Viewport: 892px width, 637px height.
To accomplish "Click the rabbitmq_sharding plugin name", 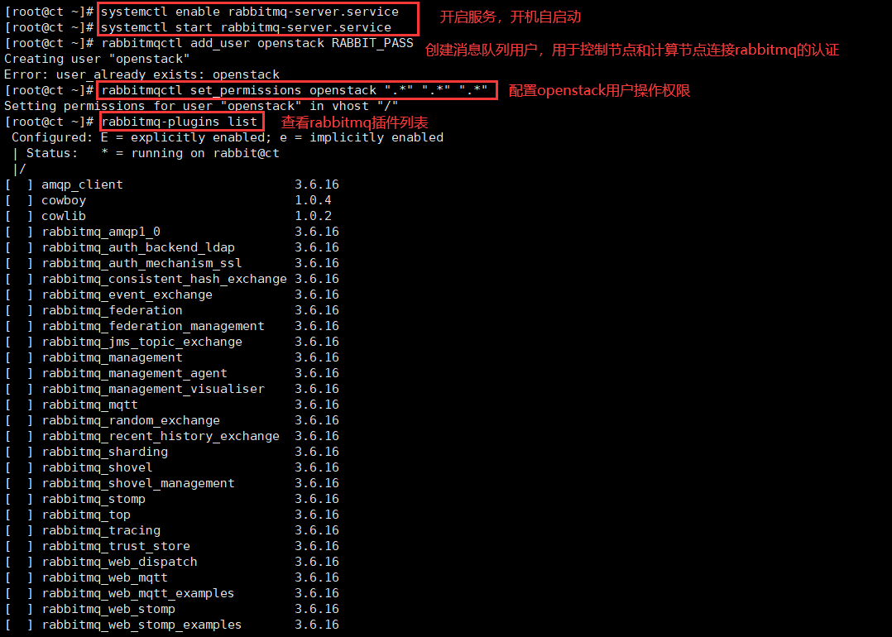I will point(104,452).
